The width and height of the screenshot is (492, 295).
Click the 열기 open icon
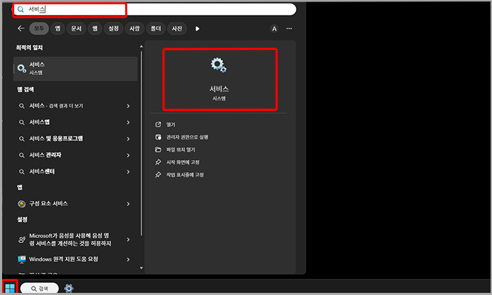coord(158,124)
